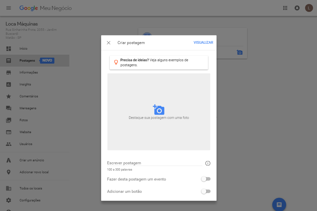Click Criar um anúncio link
The image size is (317, 211).
click(x=32, y=160)
